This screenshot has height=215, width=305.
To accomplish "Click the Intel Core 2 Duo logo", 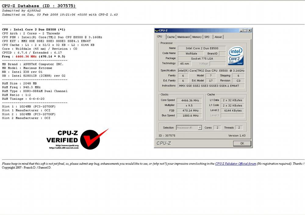I will pos(236,56).
